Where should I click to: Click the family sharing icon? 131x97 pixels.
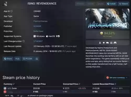[111, 43]
